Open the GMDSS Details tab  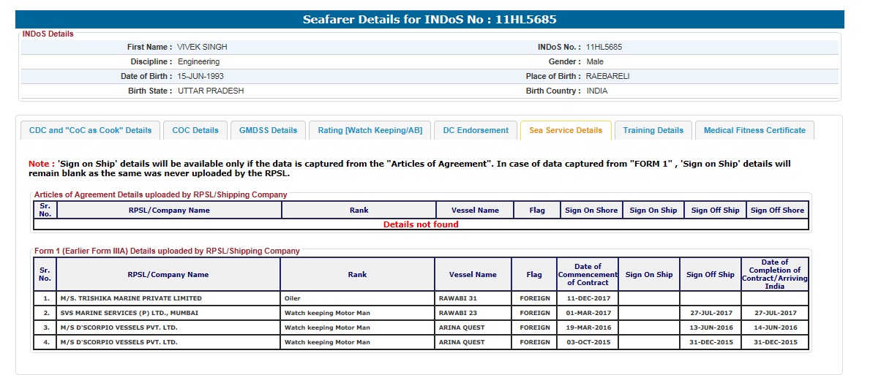pyautogui.click(x=269, y=130)
